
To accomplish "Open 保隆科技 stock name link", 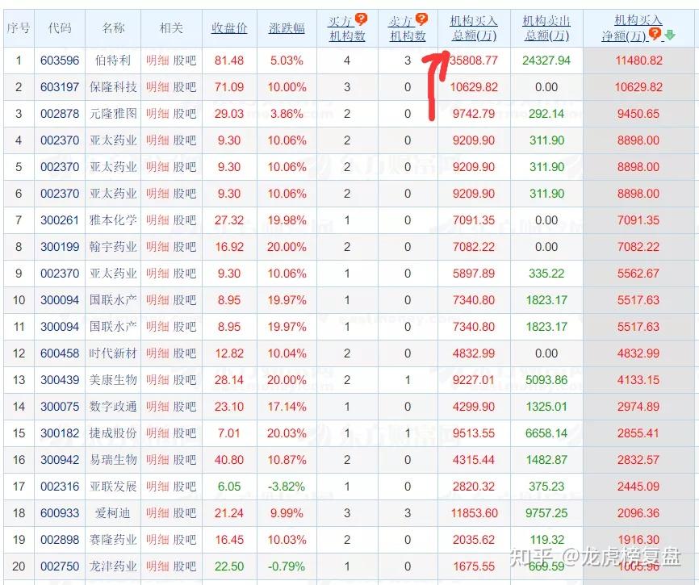I will (113, 87).
